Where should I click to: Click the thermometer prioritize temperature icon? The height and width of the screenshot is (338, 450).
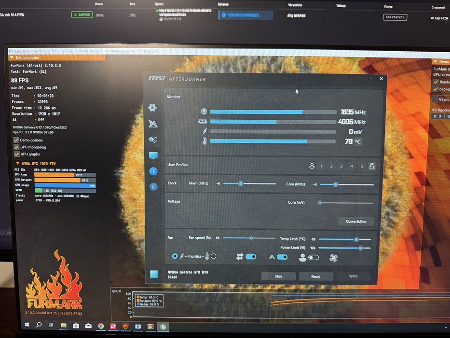(207, 256)
